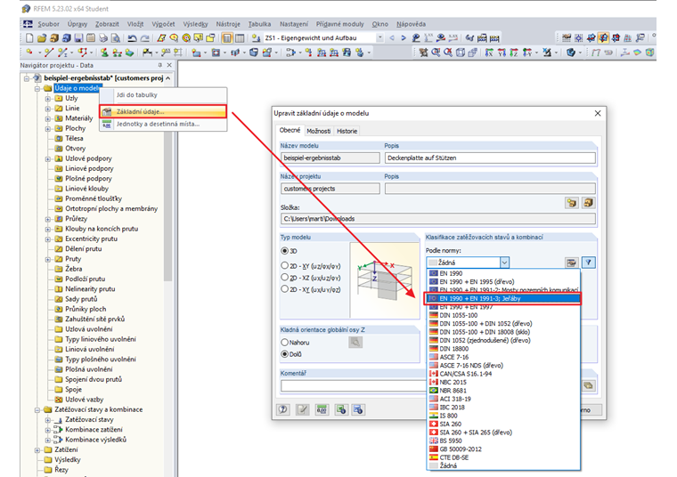Click the previous load case arrow
Image resolution: width=677 pixels, height=477 pixels.
coord(392,38)
